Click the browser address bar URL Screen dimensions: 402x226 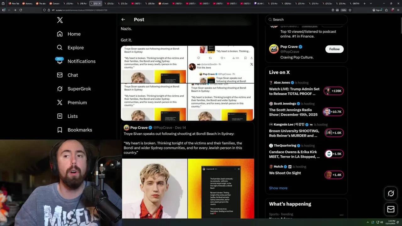click(x=82, y=10)
